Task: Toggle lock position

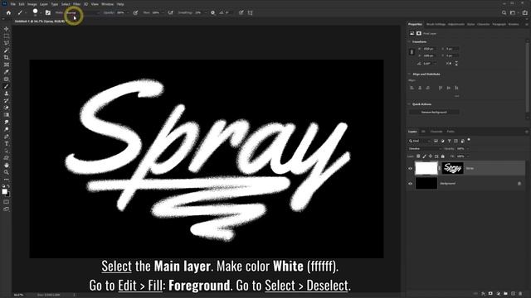Action: click(x=431, y=156)
